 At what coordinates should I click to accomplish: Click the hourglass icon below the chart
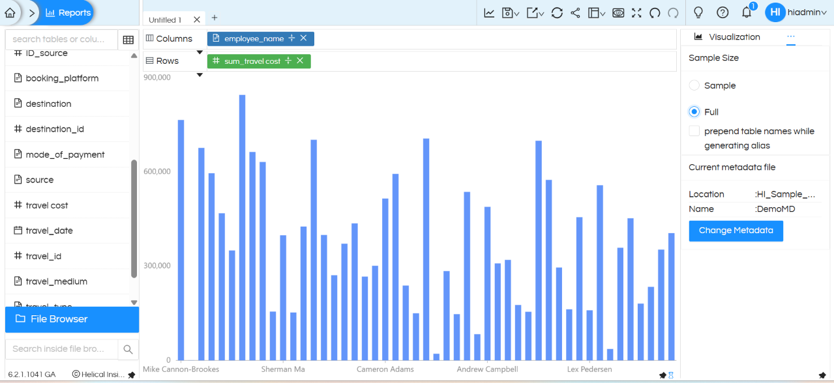671,375
